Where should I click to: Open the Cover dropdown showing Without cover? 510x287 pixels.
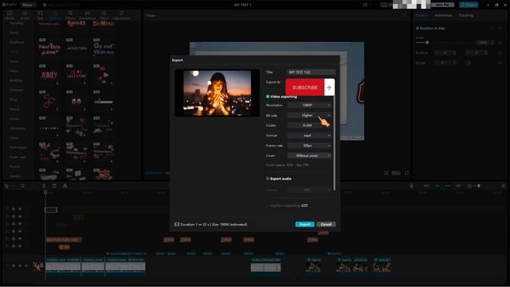309,155
